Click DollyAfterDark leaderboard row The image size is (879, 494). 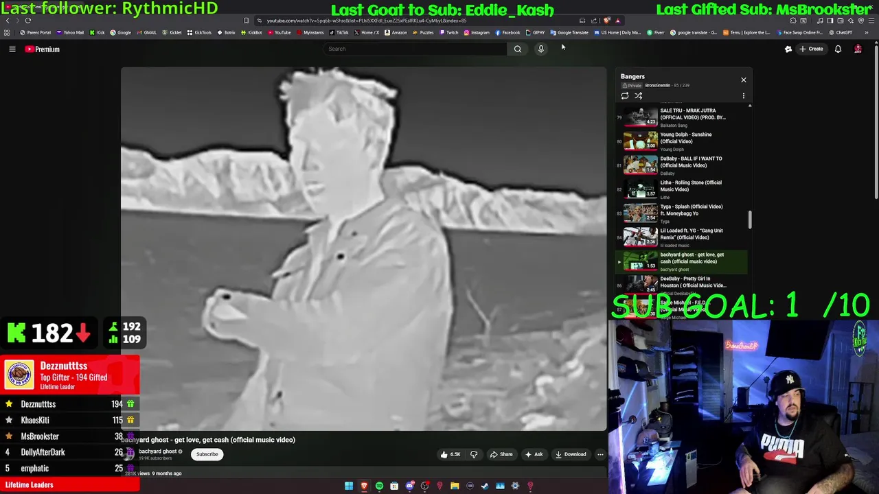pos(69,452)
